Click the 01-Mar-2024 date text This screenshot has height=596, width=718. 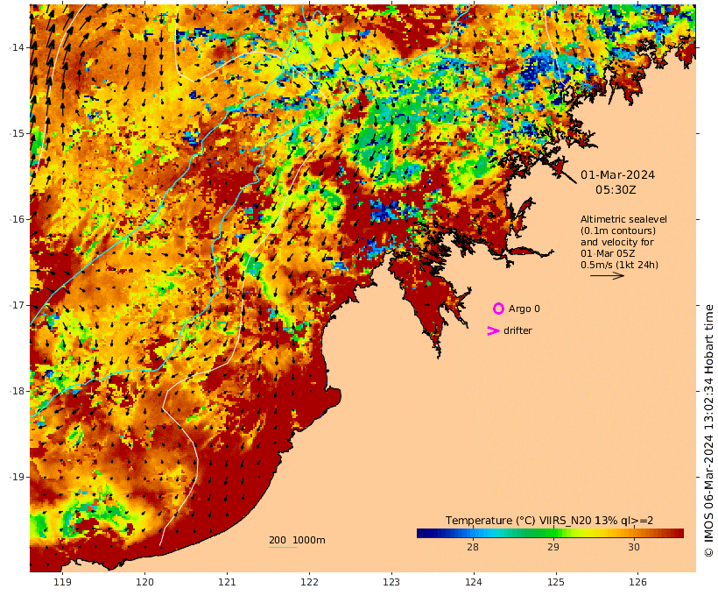pos(617,174)
